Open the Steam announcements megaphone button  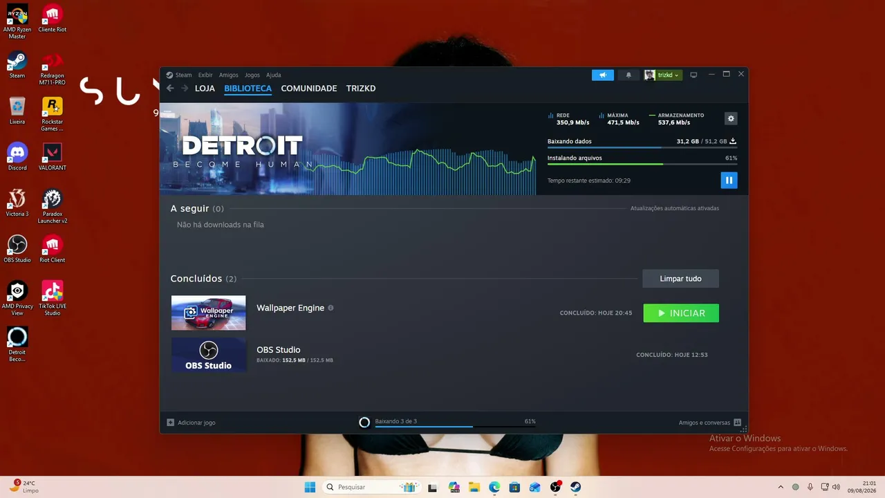603,75
